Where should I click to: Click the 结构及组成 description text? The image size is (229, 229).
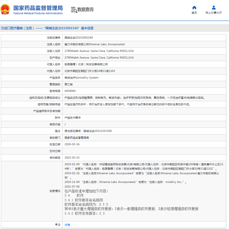pyautogui.click(x=135, y=98)
